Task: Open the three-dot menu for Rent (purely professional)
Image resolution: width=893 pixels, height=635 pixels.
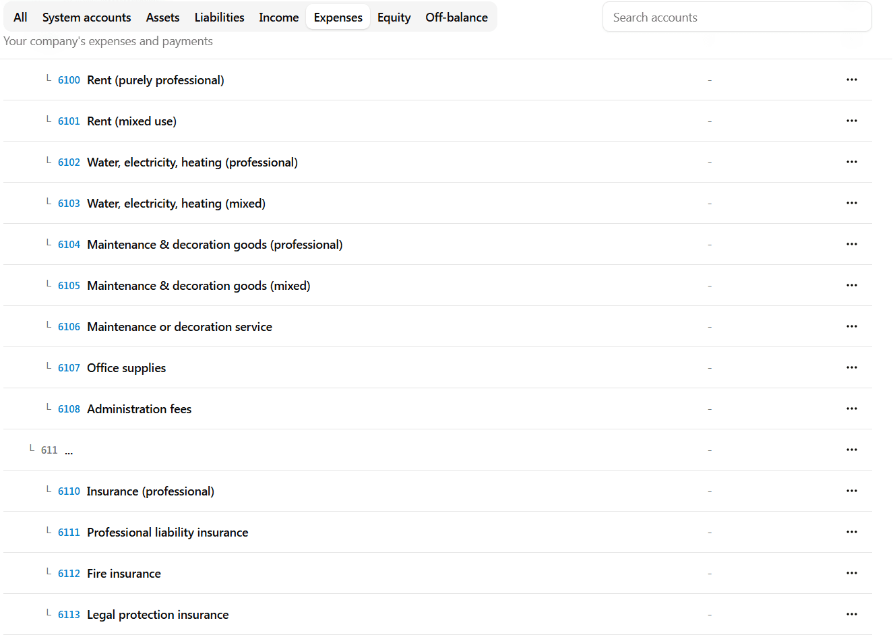Action: [851, 80]
